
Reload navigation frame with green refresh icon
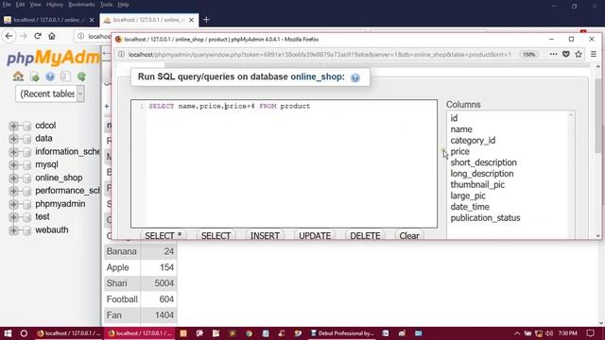(x=81, y=76)
